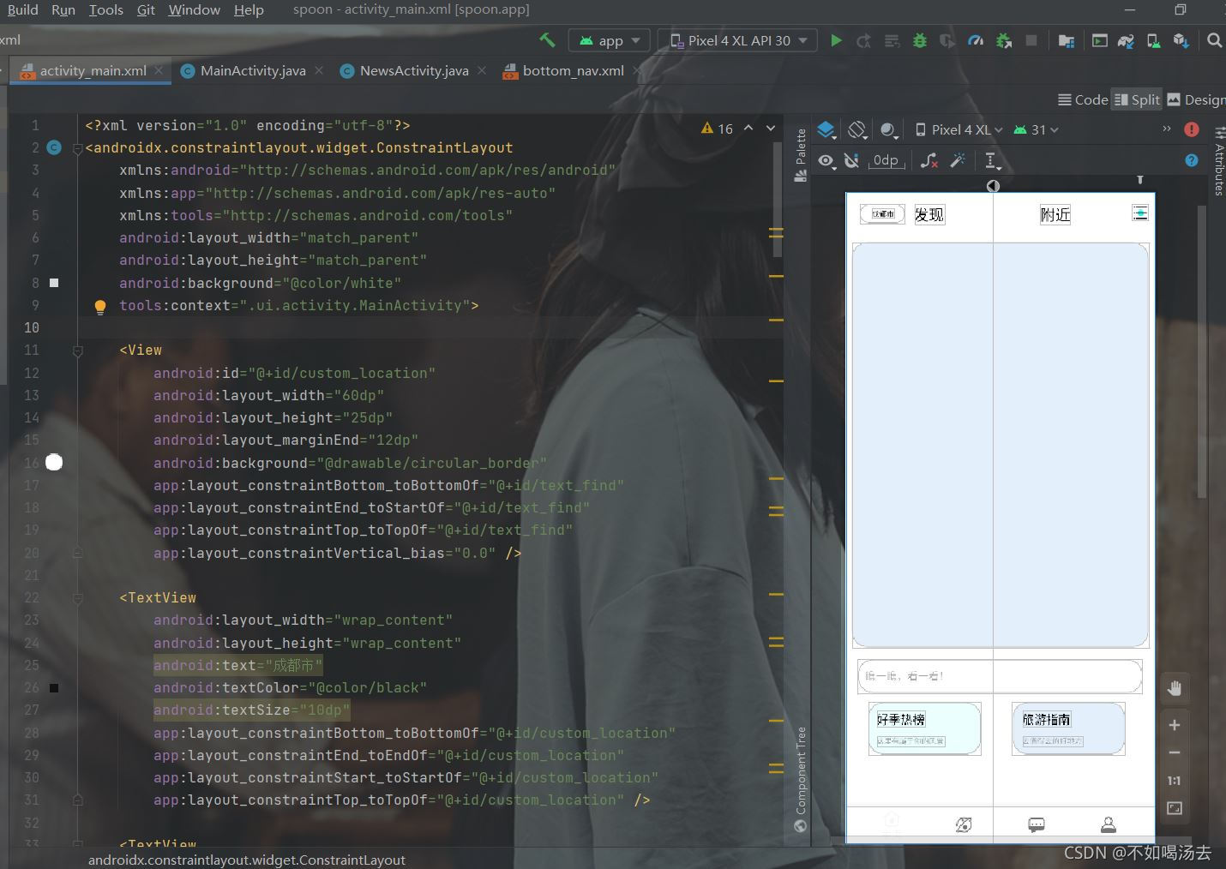Click Sync Project with Gradle Files icon
Viewport: 1226px width, 869px height.
pyautogui.click(x=1127, y=40)
